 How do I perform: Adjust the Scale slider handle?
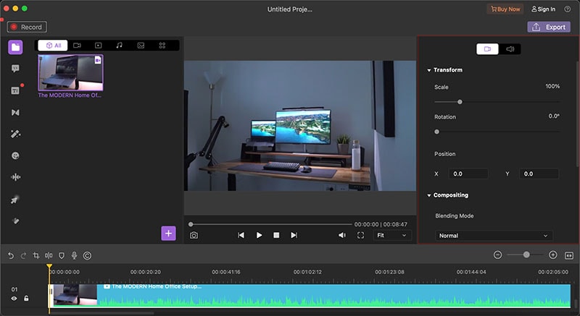[x=460, y=102]
